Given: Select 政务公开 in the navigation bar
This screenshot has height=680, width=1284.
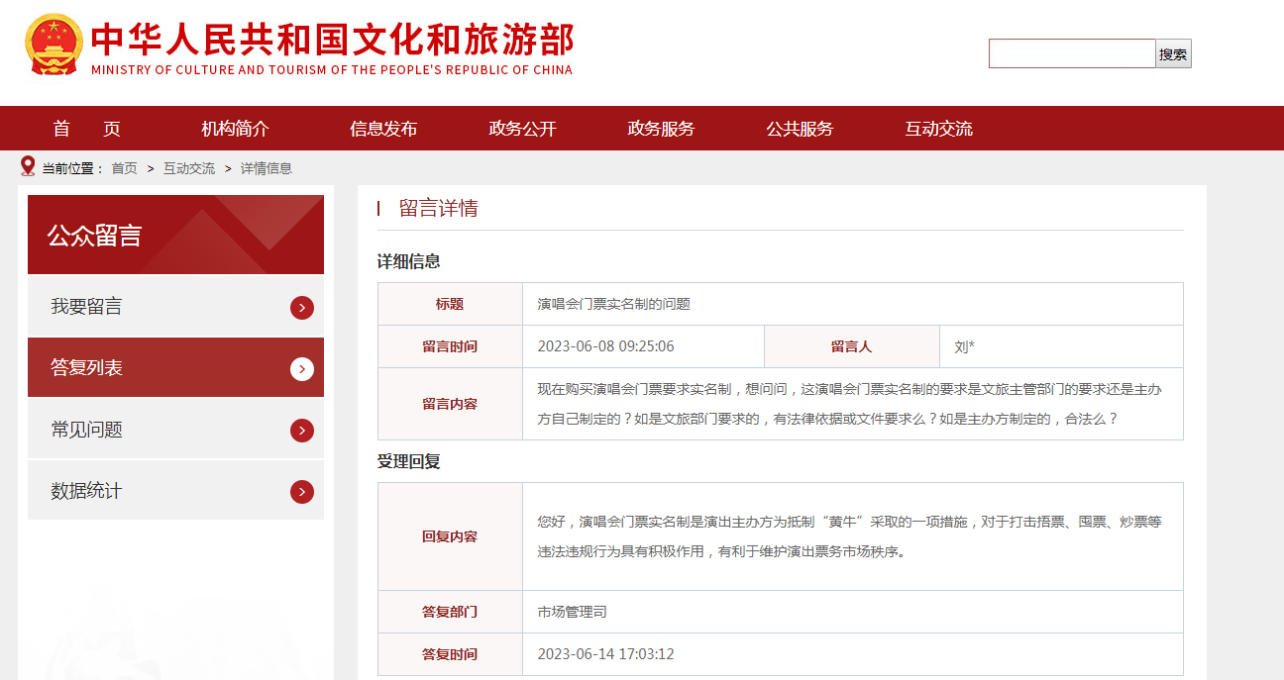Looking at the screenshot, I should 522,129.
